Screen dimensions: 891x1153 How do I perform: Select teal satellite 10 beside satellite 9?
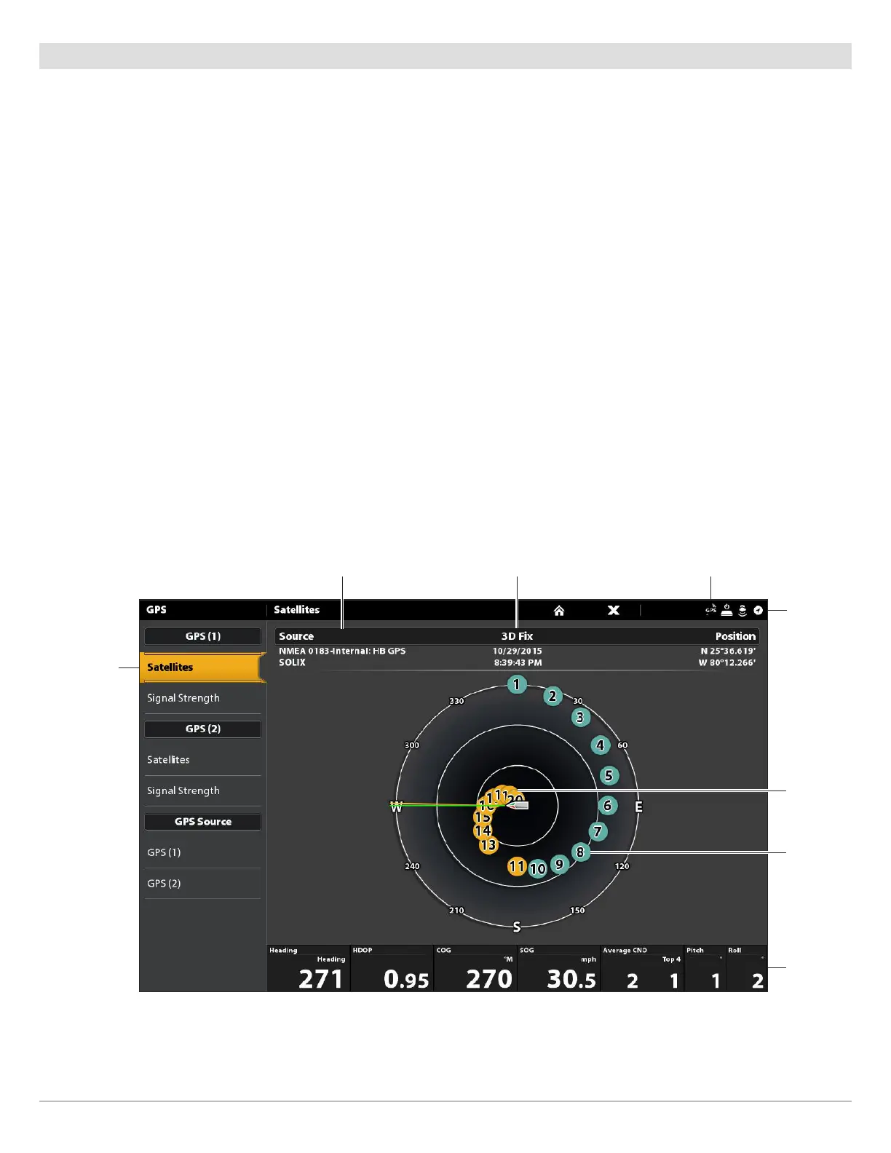[538, 868]
